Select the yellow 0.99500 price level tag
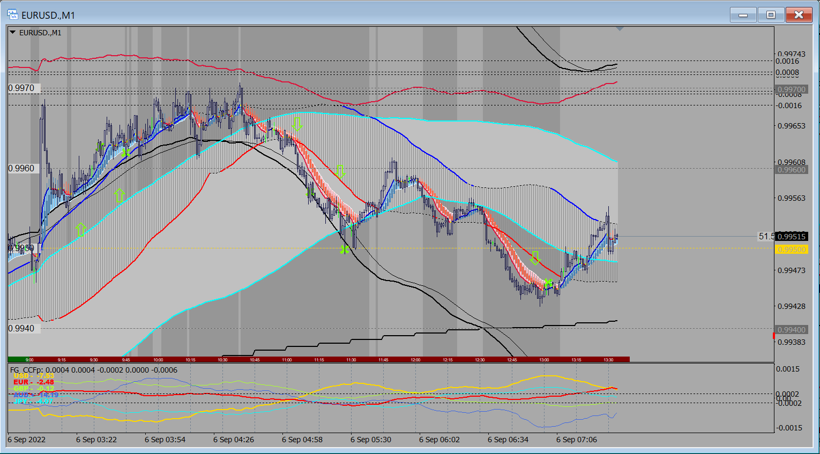This screenshot has height=454, width=820. click(x=791, y=249)
